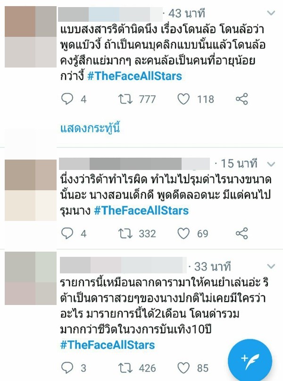Screen dimensions: 283x381
Task: Like the tweet with 85 likes
Action: [183, 368]
